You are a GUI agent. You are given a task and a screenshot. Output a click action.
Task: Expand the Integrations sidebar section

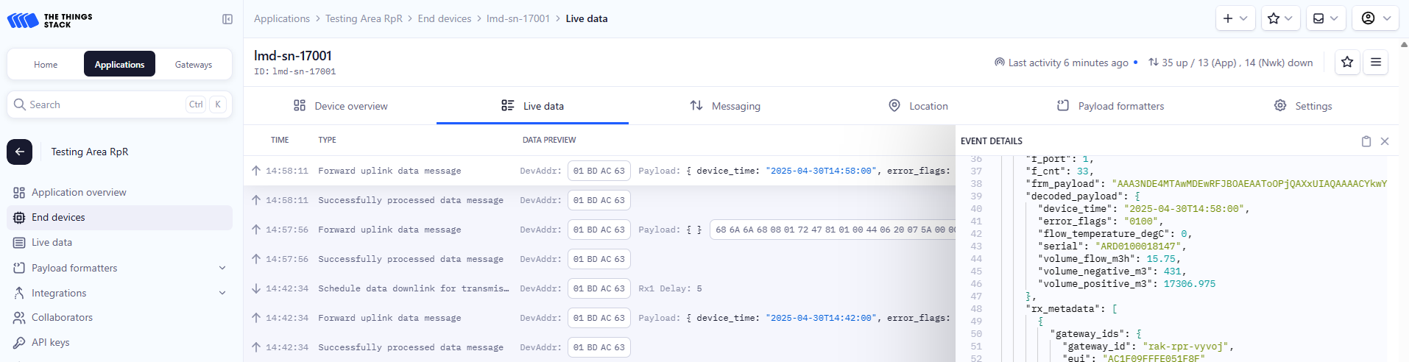(222, 293)
